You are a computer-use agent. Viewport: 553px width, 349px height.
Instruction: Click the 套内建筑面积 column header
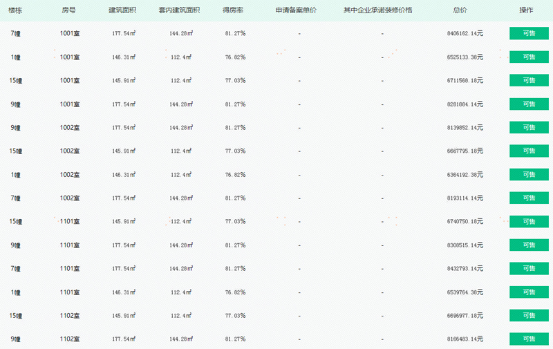point(179,10)
